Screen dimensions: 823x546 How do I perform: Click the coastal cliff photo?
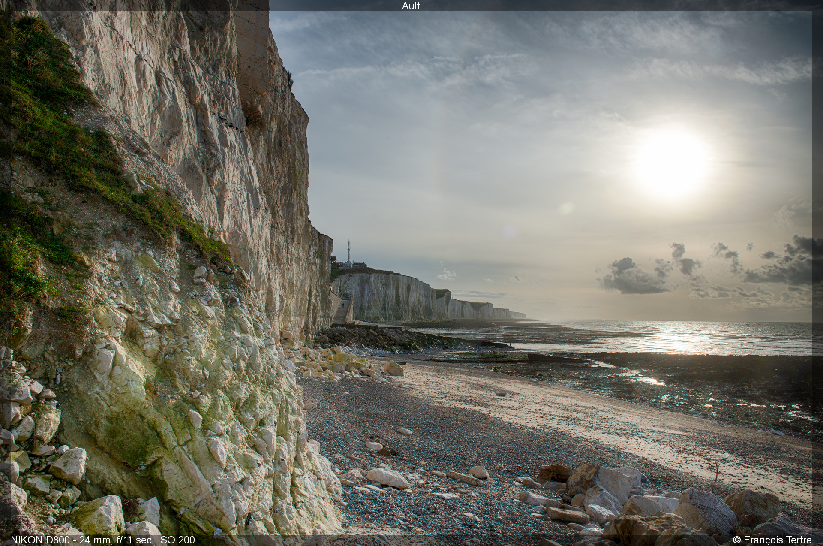[x=411, y=273]
